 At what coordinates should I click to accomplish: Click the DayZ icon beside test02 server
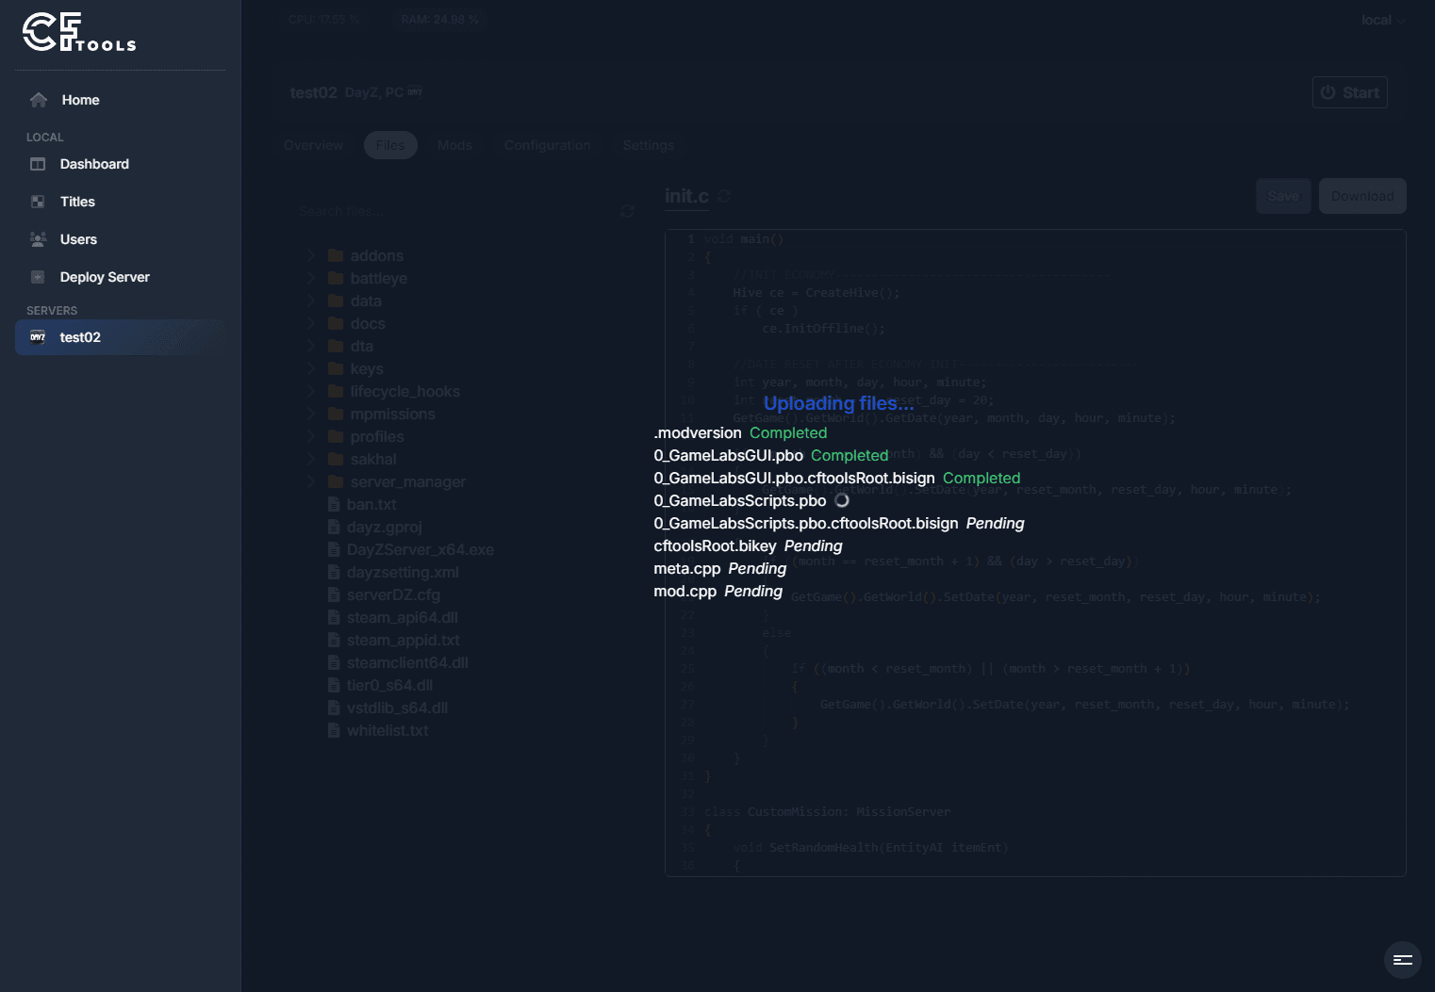[38, 337]
